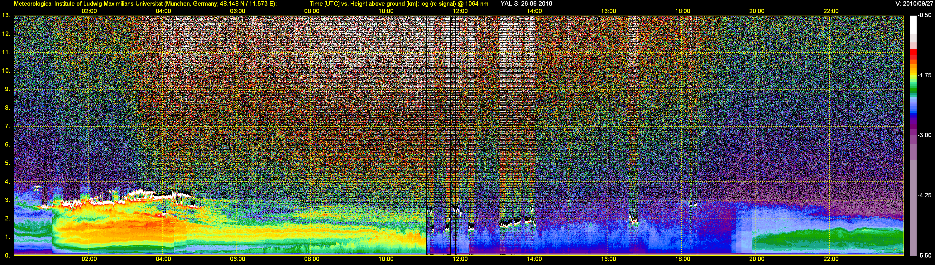
Task: Click the 06:00 label on bottom time axis
Action: click(x=238, y=259)
